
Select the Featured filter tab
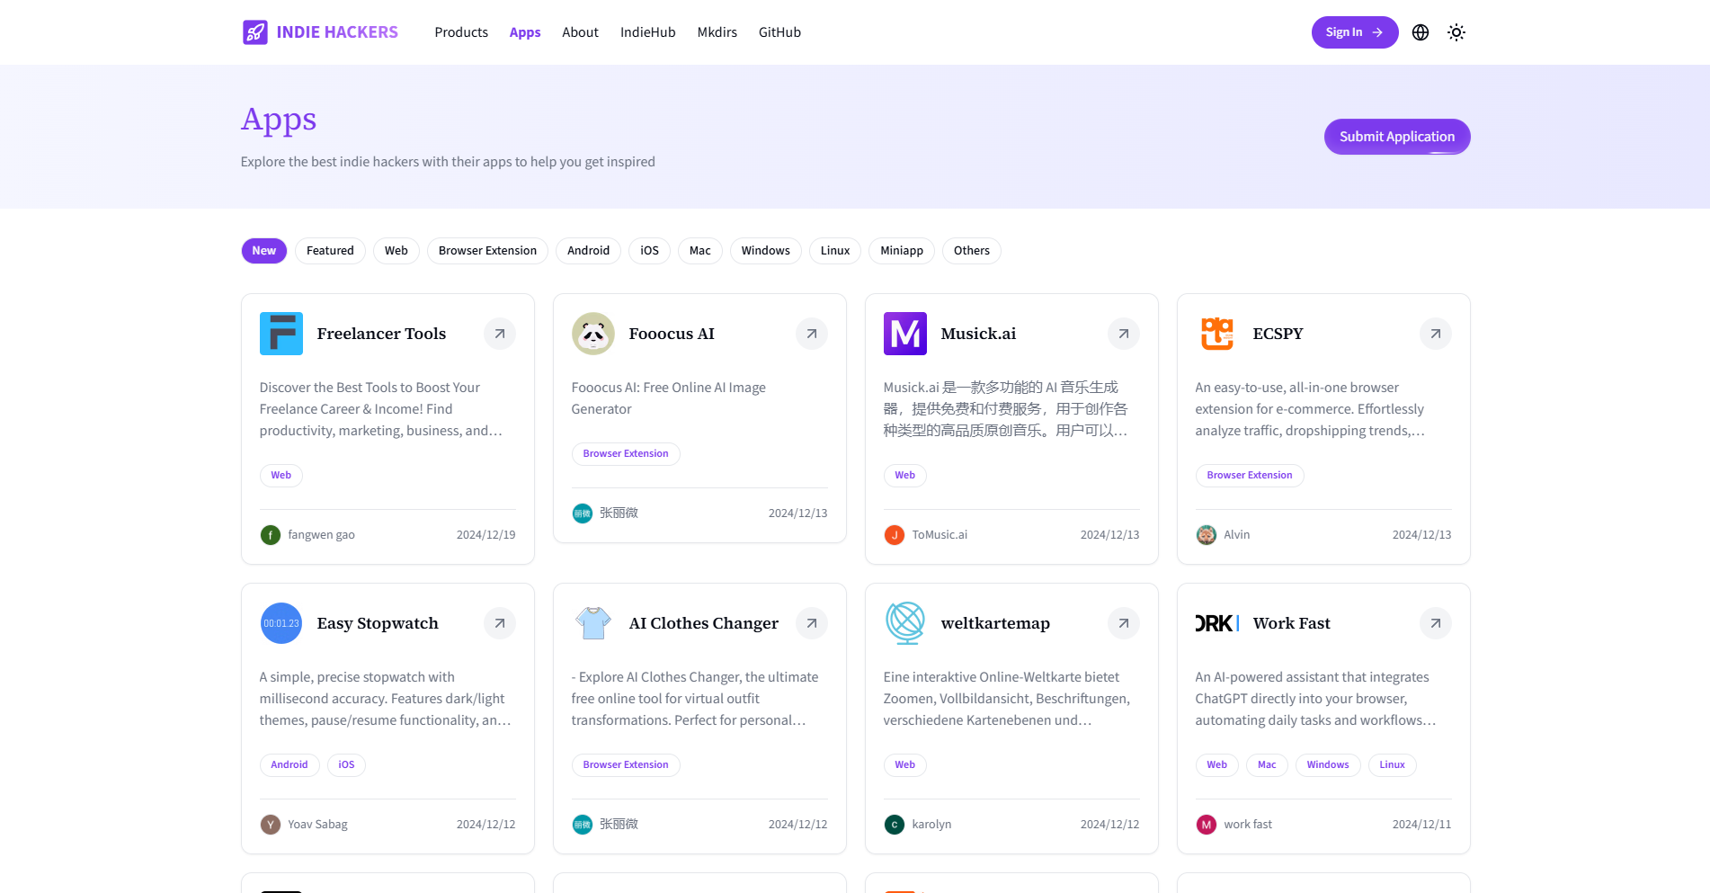click(330, 251)
